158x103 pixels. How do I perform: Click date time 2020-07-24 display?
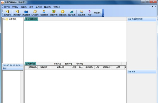coord(12,65)
